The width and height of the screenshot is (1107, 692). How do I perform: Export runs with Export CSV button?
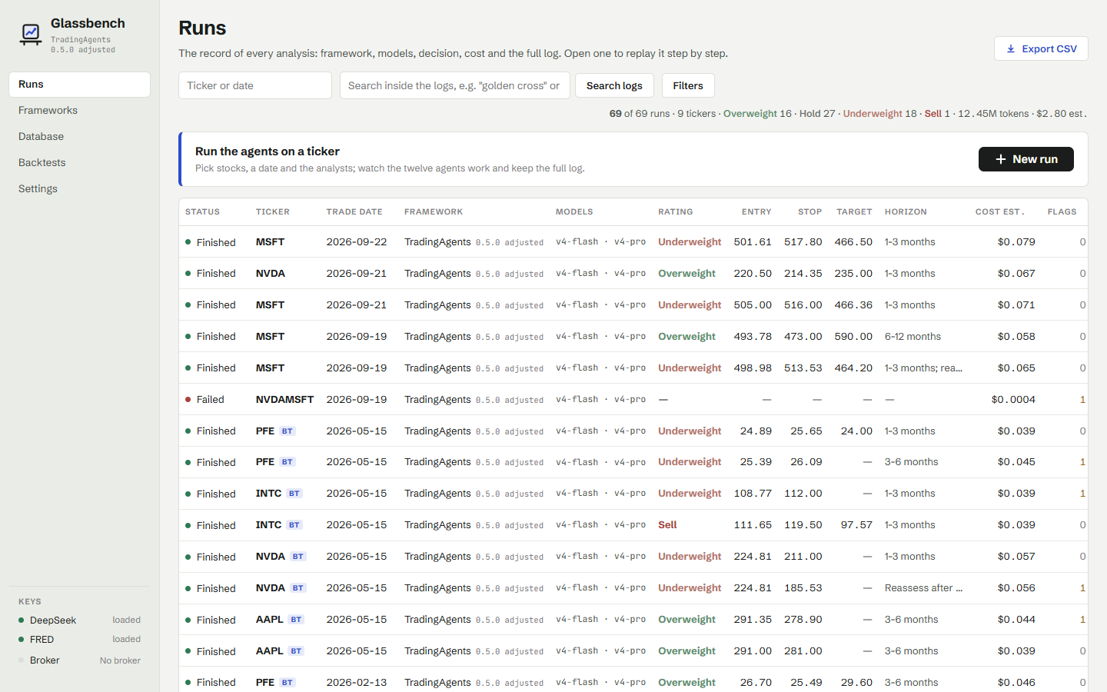coord(1041,48)
